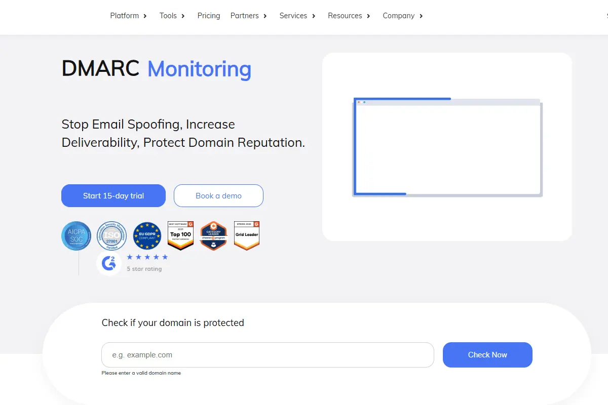Click the "5 star rating" text
Image resolution: width=608 pixels, height=405 pixels.
[144, 269]
